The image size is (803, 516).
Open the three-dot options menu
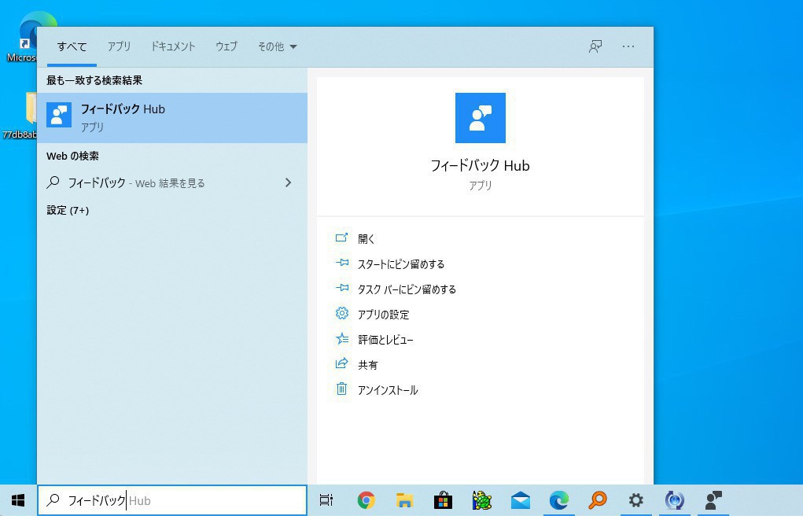[x=628, y=46]
